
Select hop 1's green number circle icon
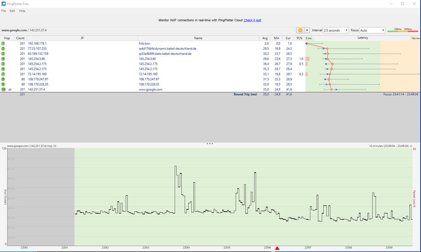(x=3, y=43)
